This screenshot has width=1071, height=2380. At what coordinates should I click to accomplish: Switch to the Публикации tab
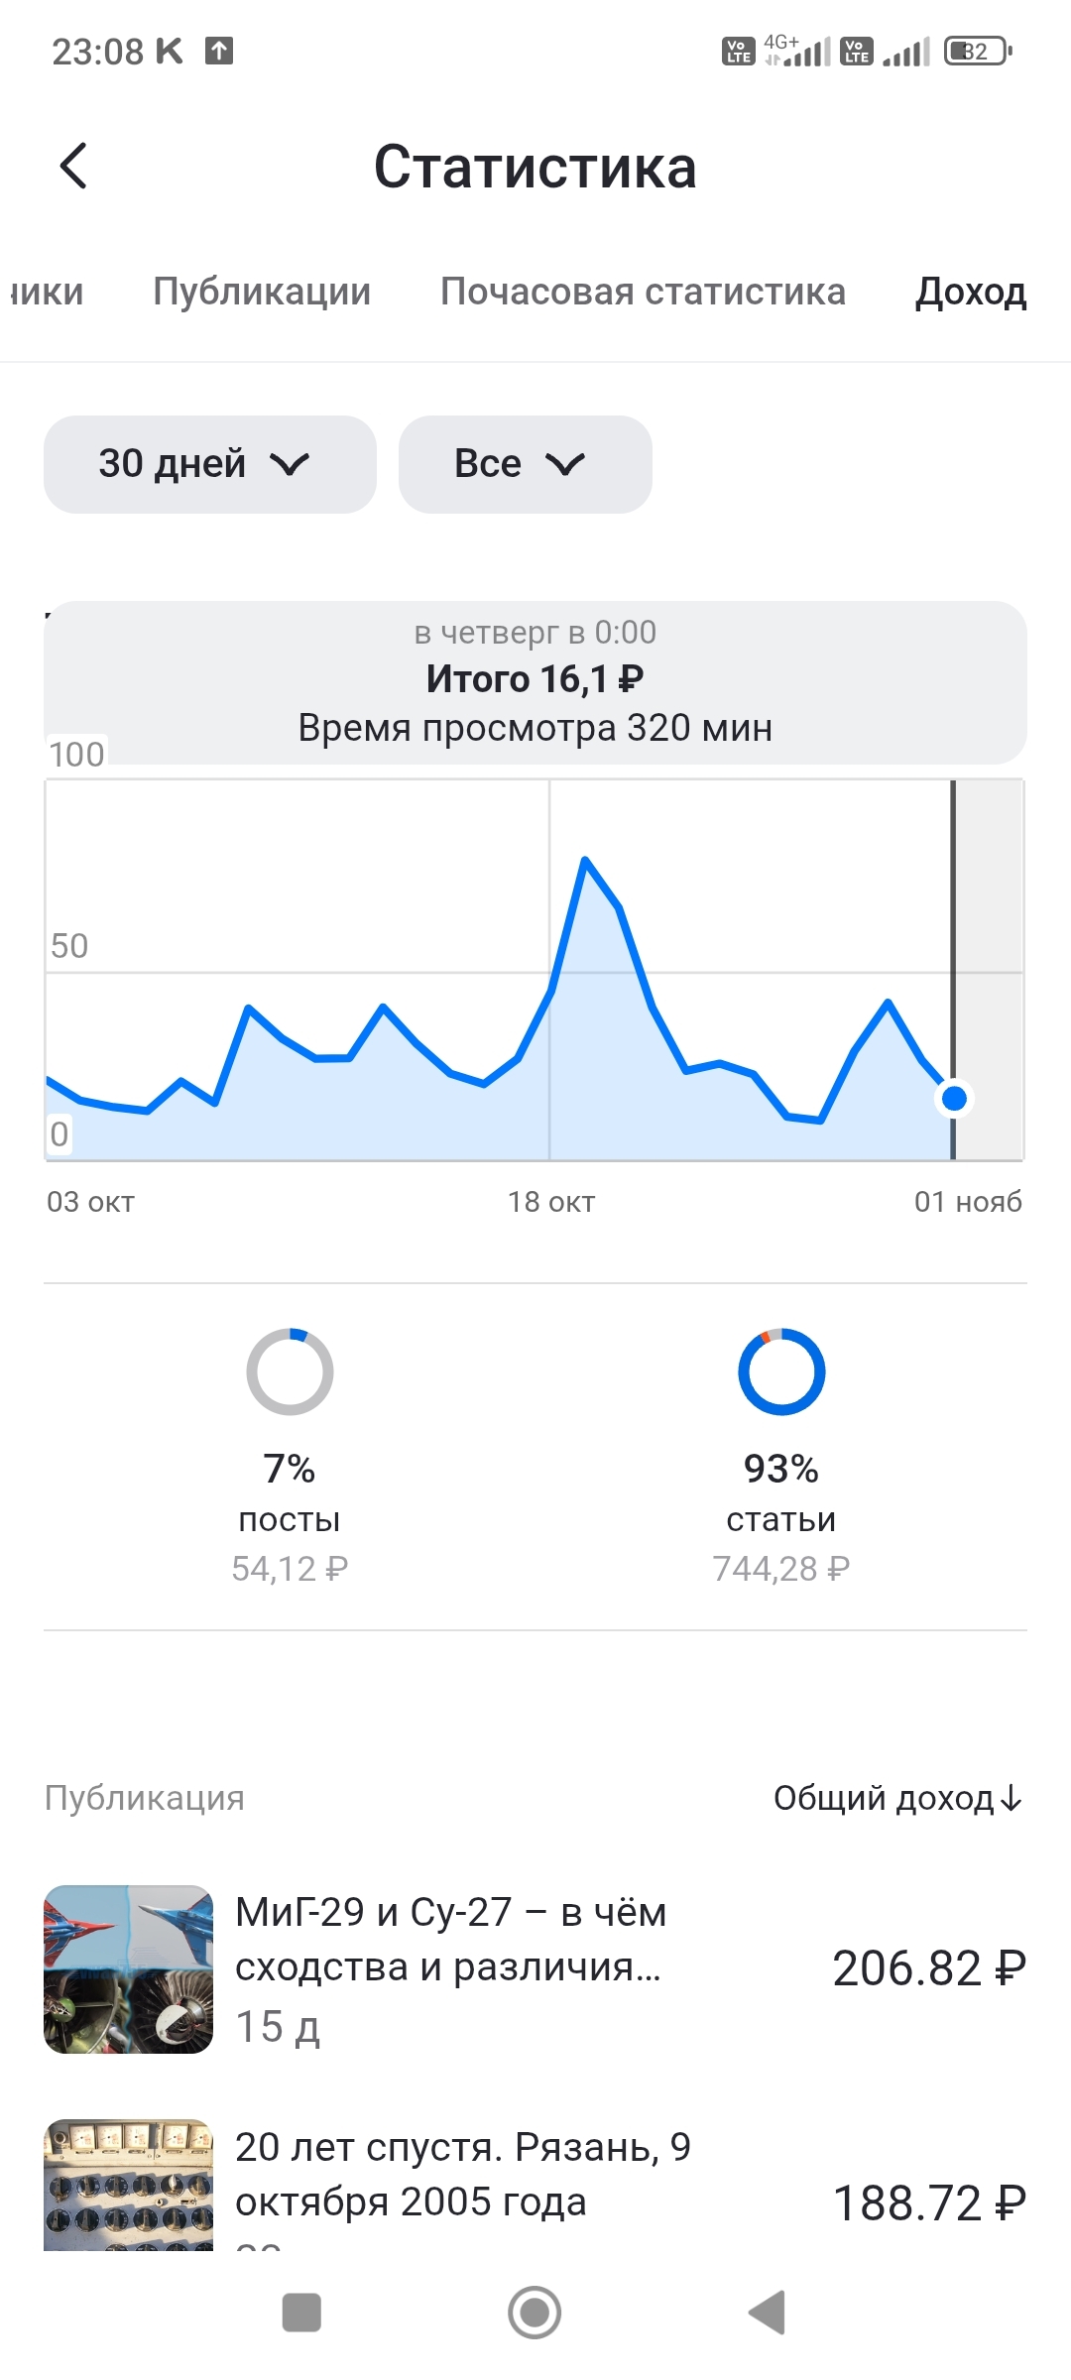pyautogui.click(x=262, y=292)
